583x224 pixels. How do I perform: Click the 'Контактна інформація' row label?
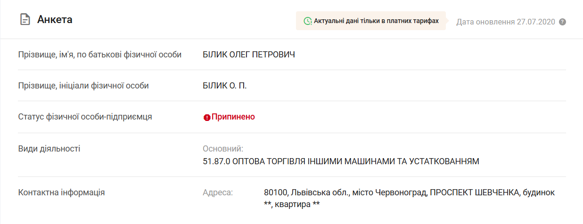(61, 192)
